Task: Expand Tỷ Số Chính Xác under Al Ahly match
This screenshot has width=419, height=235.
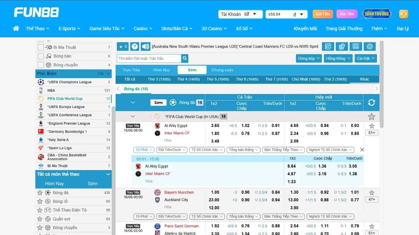Action: point(207,150)
